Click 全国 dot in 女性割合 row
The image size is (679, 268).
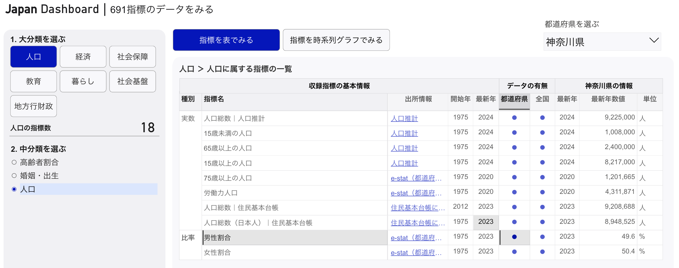(542, 252)
